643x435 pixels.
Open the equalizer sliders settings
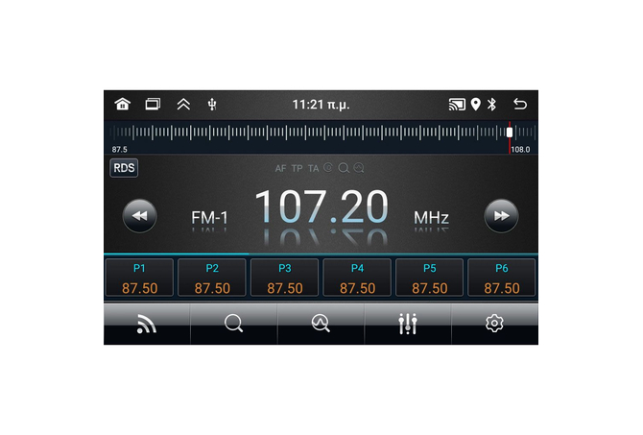tap(408, 325)
